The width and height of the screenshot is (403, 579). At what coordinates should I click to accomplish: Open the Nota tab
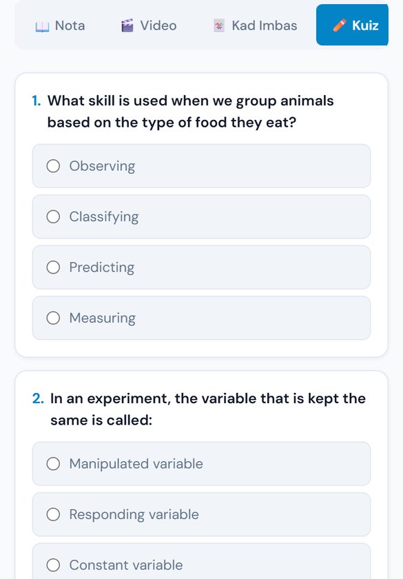pos(60,26)
